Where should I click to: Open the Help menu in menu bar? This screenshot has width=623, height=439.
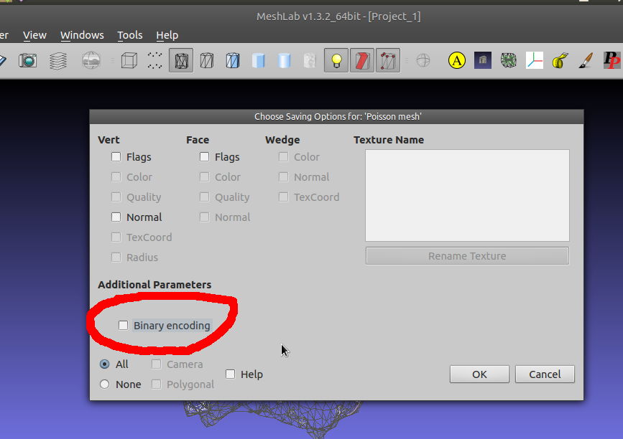click(x=167, y=35)
